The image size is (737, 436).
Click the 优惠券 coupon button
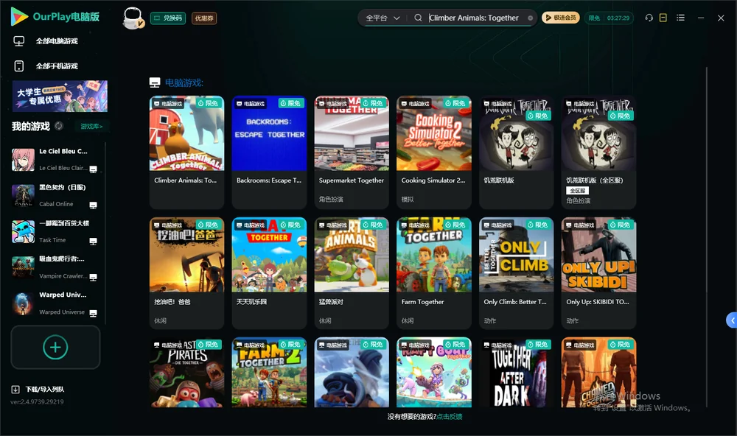tap(204, 18)
